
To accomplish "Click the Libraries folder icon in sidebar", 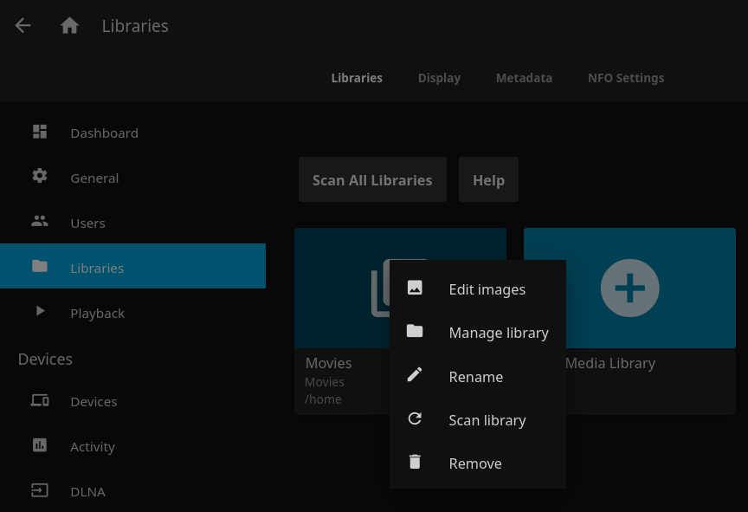I will (40, 266).
